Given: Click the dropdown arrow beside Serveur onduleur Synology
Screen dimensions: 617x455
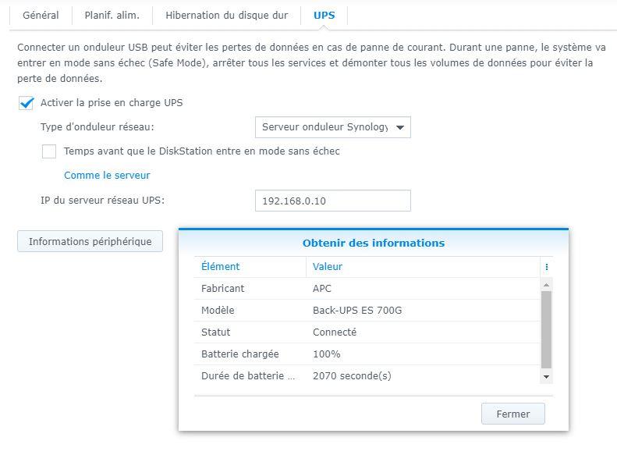Looking at the screenshot, I should (x=400, y=127).
